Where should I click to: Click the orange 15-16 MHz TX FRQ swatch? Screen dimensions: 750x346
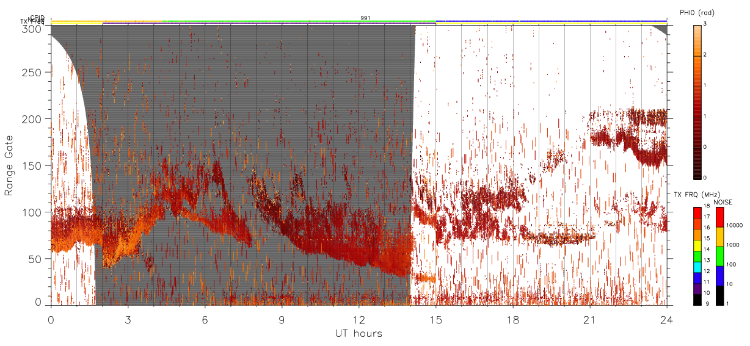[x=696, y=235]
